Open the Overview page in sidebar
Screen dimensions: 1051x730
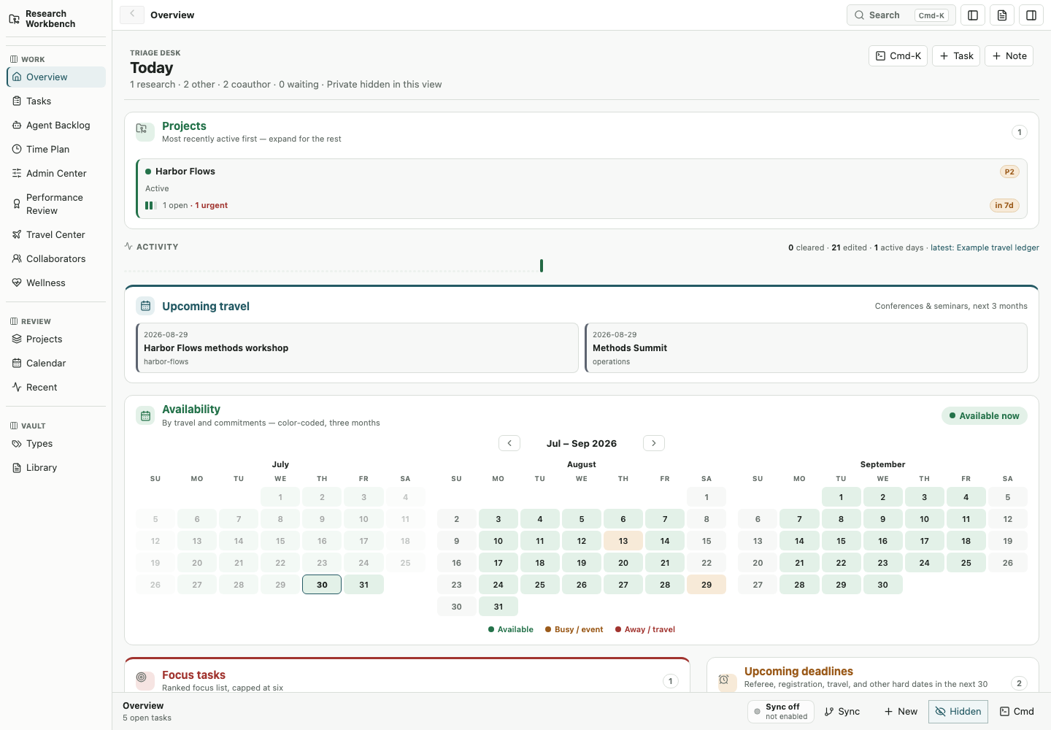[56, 77]
